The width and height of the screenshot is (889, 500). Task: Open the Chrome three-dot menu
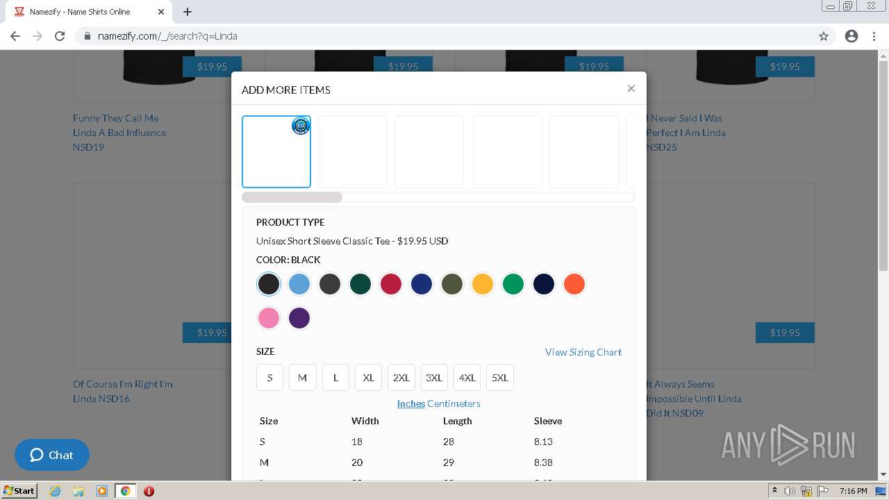click(874, 36)
